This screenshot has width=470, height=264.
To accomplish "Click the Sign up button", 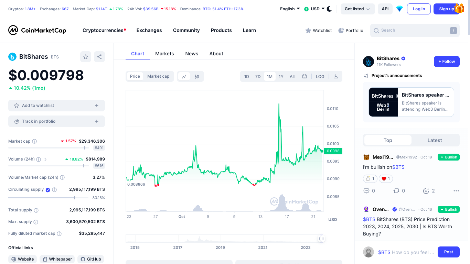I will (x=446, y=9).
